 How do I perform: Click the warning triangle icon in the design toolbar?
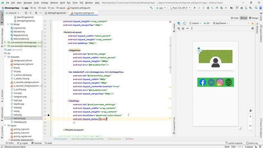252,23
